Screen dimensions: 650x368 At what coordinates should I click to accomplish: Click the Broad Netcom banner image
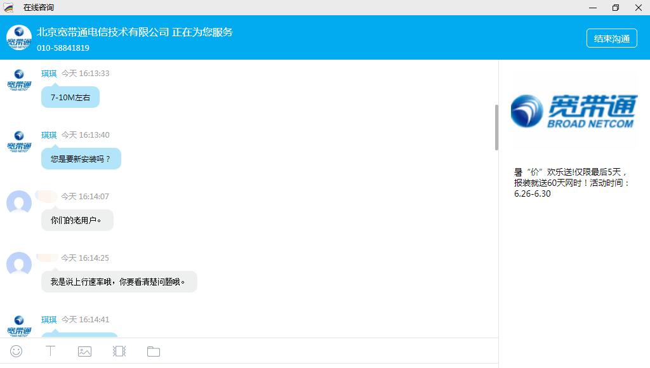573,112
